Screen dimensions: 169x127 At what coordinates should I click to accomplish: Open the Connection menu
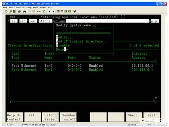point(20,8)
